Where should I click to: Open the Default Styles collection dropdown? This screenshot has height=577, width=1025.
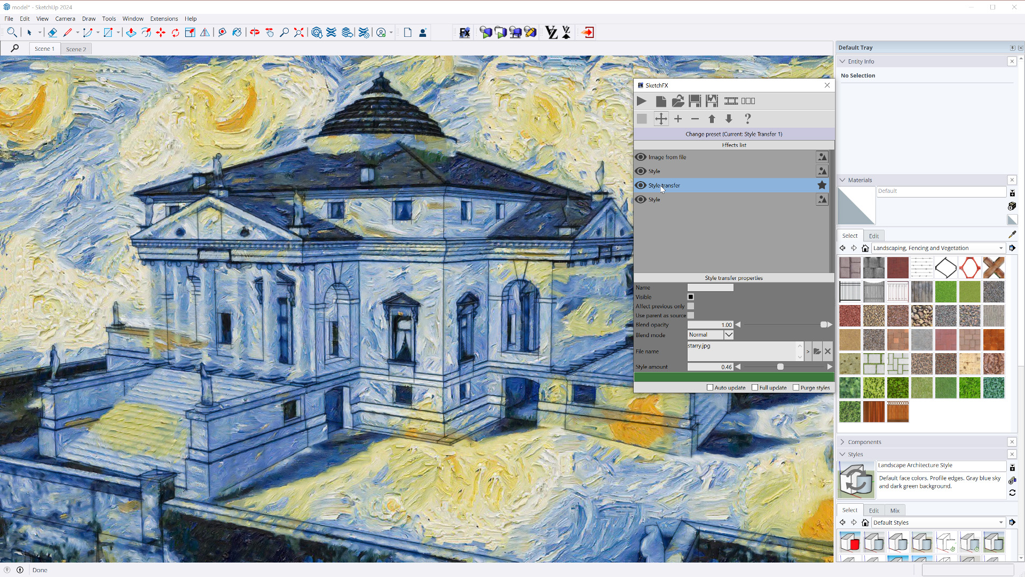tap(938, 523)
